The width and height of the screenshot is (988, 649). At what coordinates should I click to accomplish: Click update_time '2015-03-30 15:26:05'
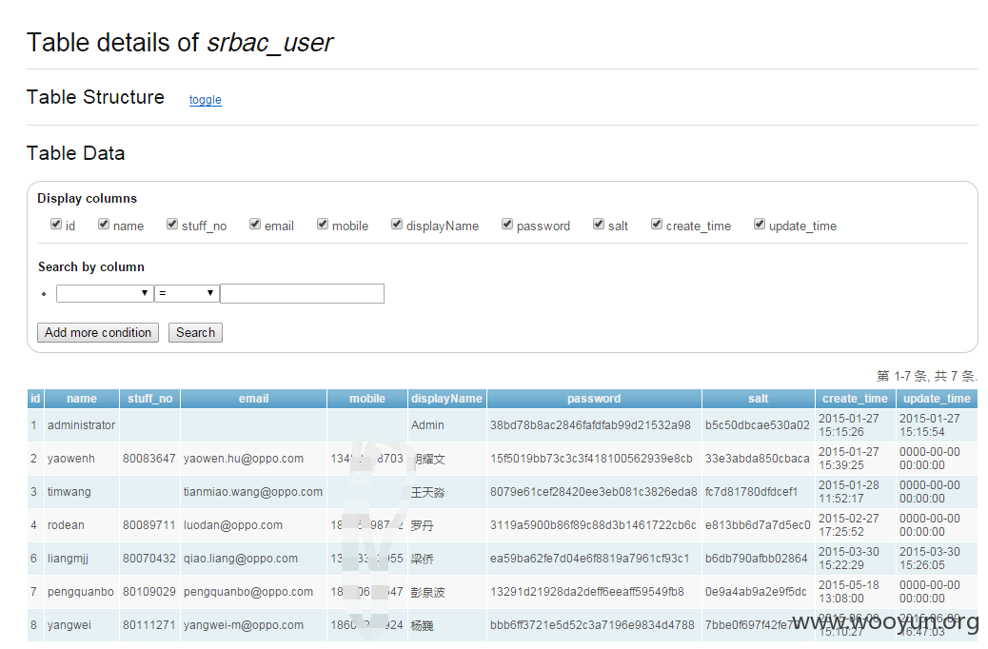[x=930, y=559]
